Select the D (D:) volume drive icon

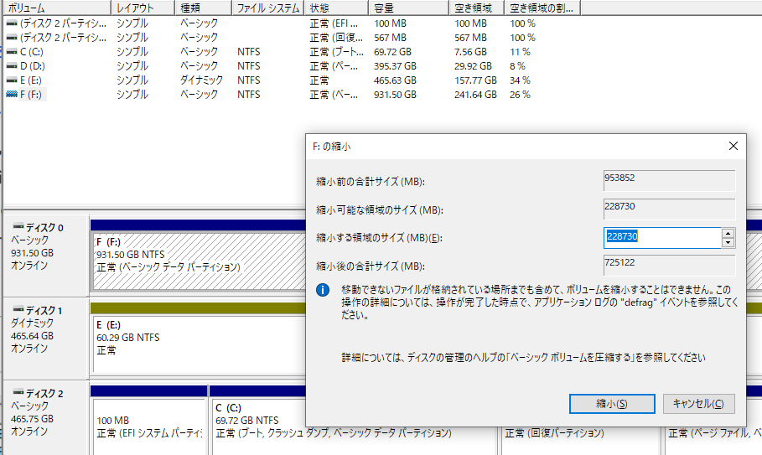(x=12, y=66)
